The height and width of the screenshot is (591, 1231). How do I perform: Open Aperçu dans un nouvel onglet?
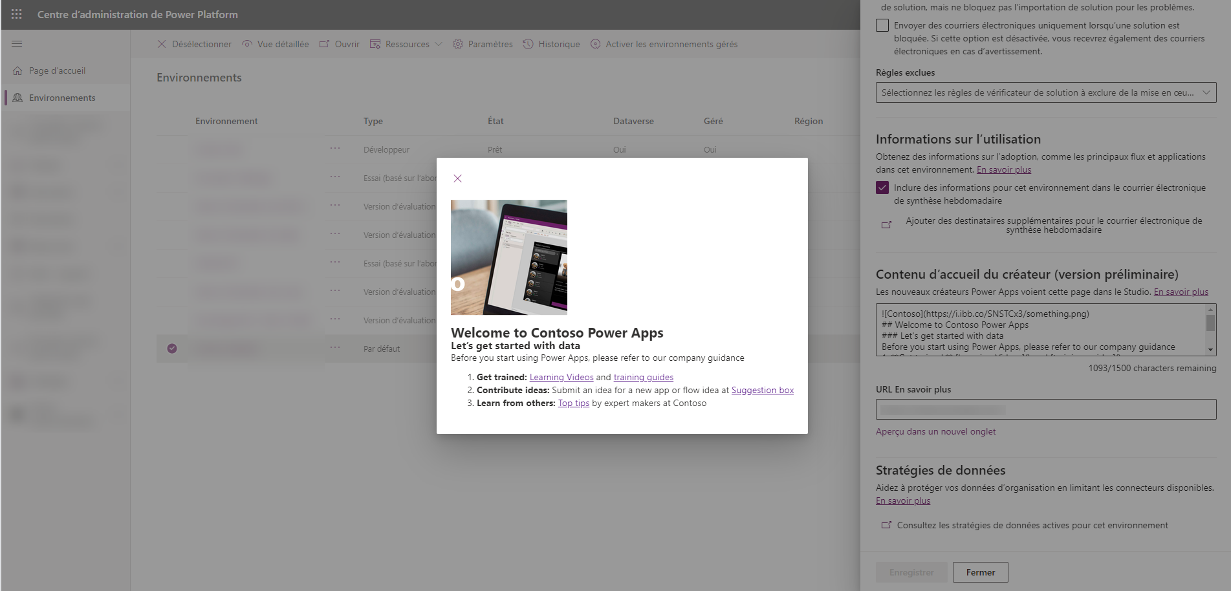(x=936, y=431)
